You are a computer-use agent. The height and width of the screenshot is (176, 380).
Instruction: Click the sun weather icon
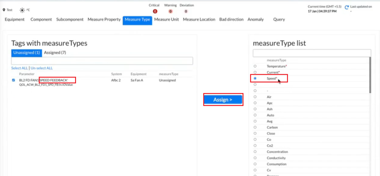(x=22, y=10)
